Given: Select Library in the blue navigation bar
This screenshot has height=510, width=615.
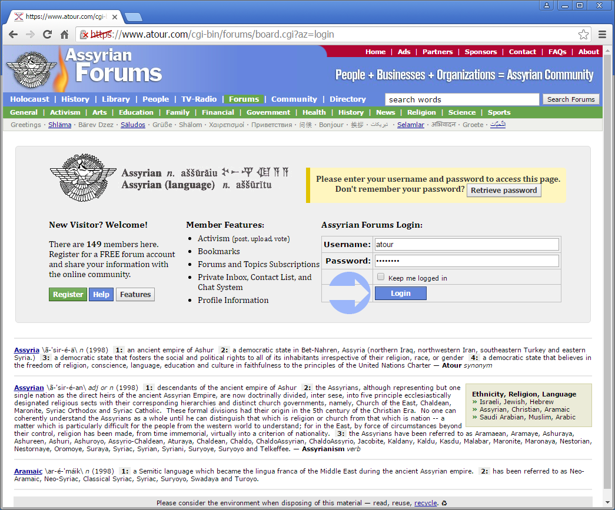Looking at the screenshot, I should [116, 99].
